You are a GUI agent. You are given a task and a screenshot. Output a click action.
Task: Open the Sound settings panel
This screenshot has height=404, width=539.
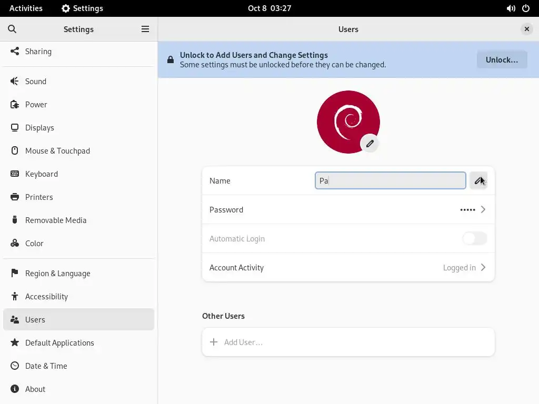[79, 81]
